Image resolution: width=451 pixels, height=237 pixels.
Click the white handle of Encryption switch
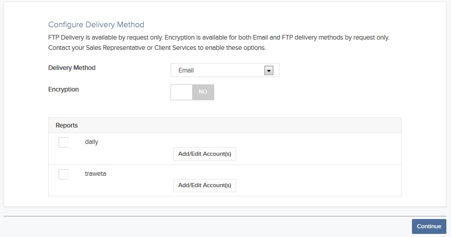(181, 92)
